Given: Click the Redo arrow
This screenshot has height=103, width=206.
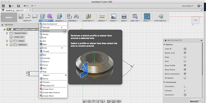Looking at the screenshot, I should 32,6.
